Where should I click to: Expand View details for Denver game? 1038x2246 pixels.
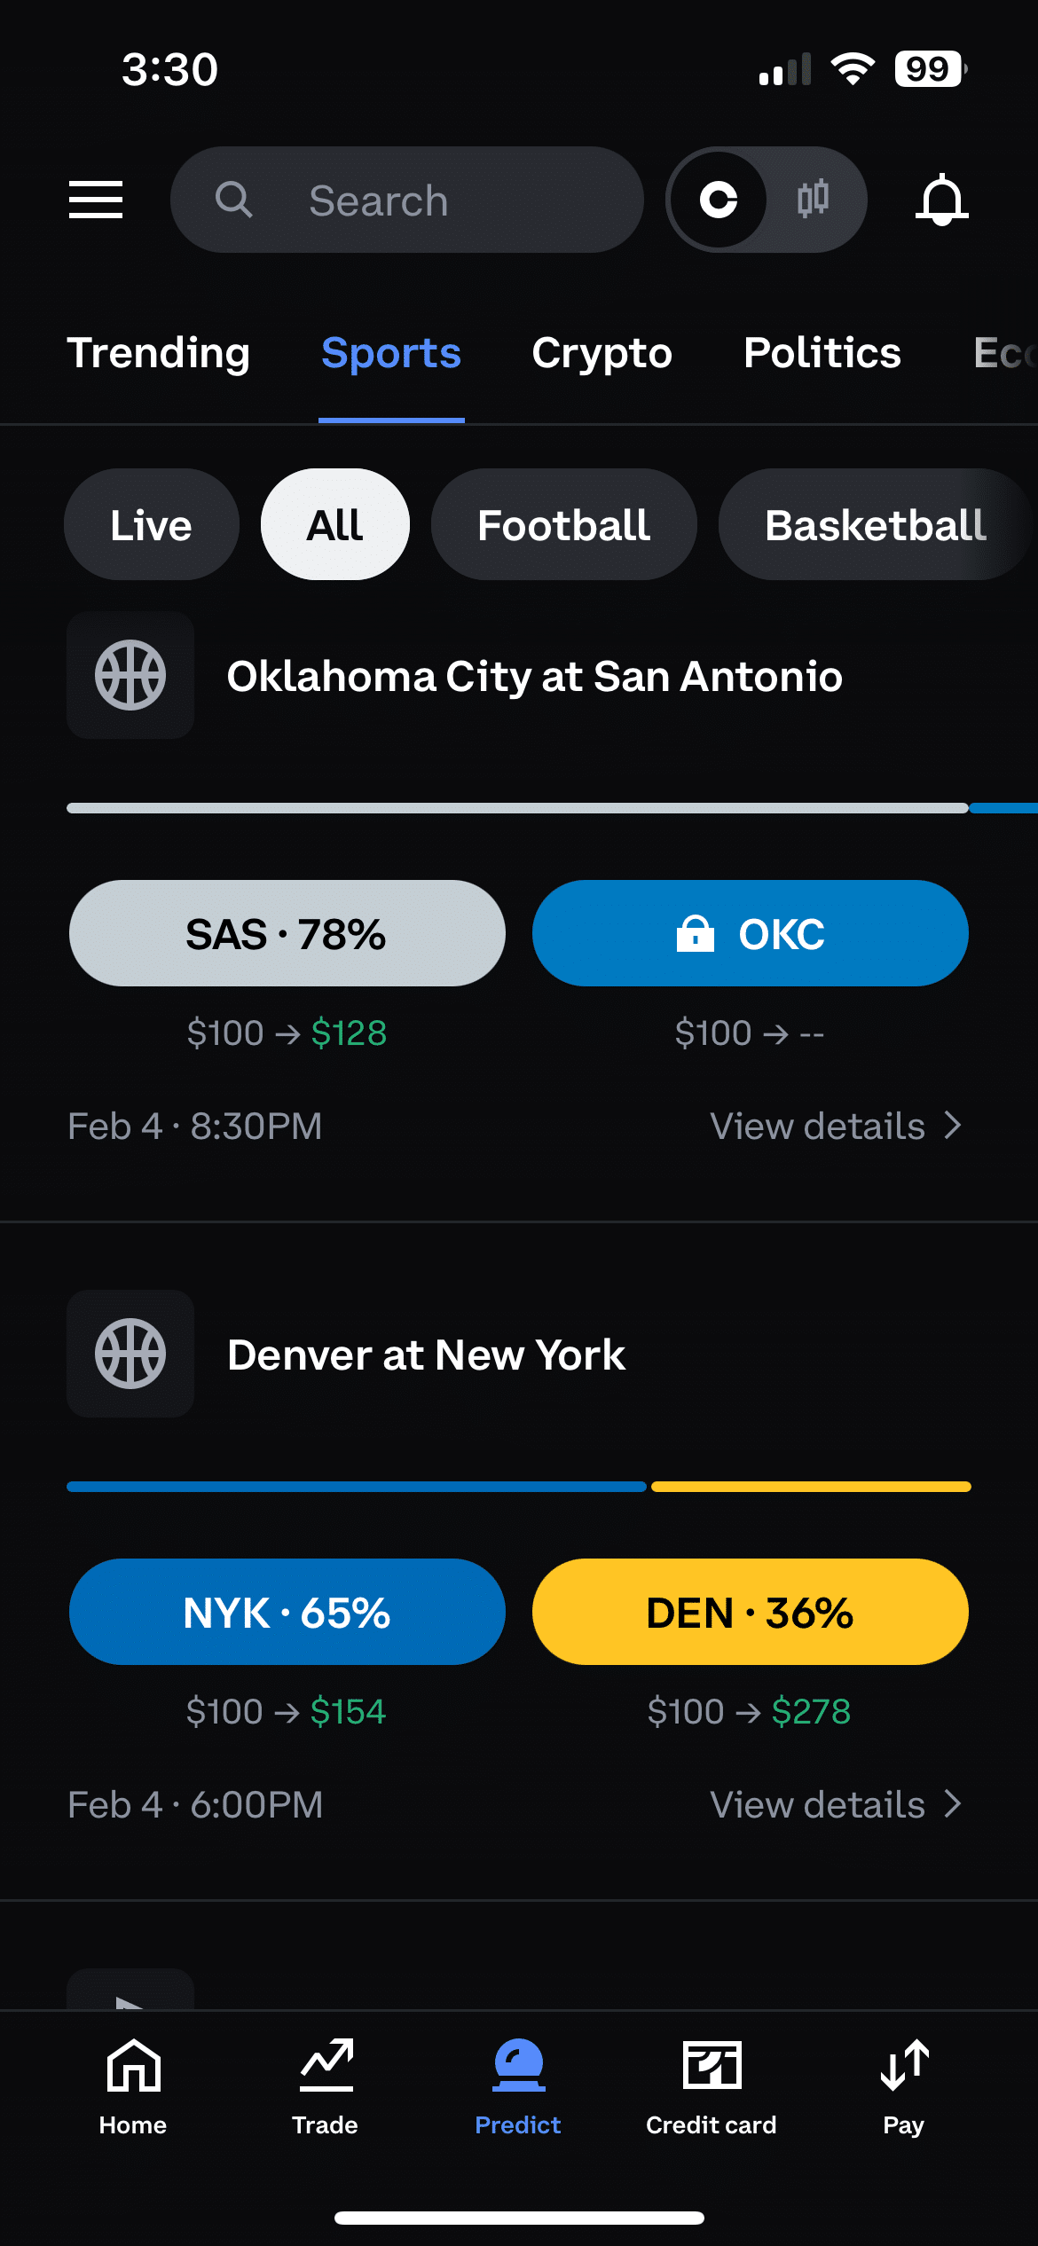point(835,1805)
